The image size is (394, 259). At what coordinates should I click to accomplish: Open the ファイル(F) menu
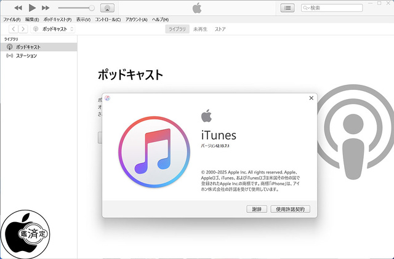12,20
